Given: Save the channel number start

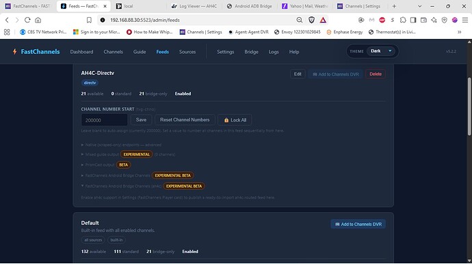Looking at the screenshot, I should tap(141, 120).
